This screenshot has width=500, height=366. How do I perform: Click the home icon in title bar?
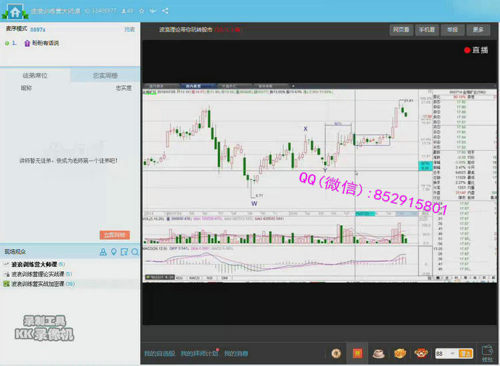point(13,11)
